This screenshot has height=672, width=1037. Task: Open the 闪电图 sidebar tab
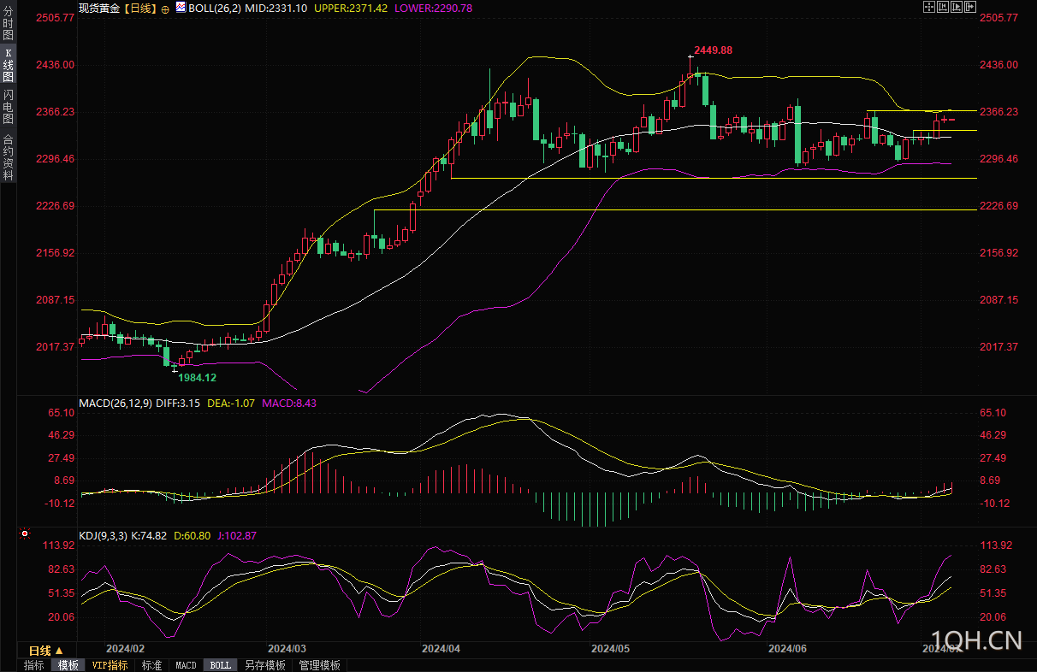(8, 106)
